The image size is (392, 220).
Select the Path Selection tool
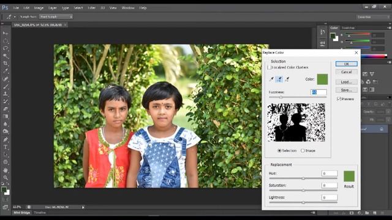(6, 155)
